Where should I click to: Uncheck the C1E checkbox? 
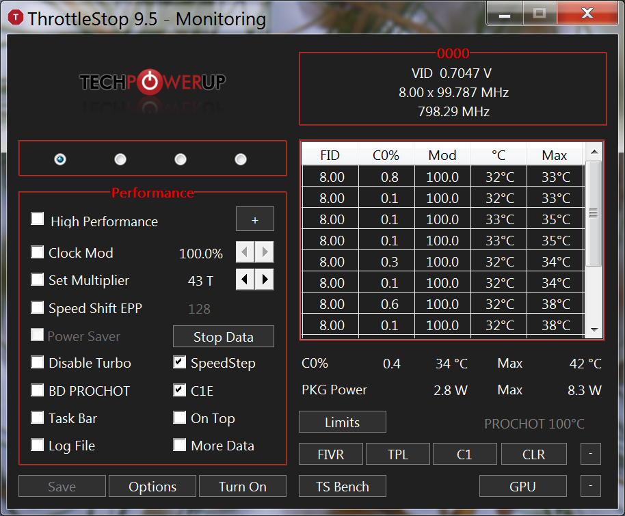coord(179,390)
